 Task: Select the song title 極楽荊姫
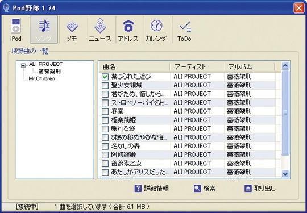pyautogui.click(x=123, y=120)
